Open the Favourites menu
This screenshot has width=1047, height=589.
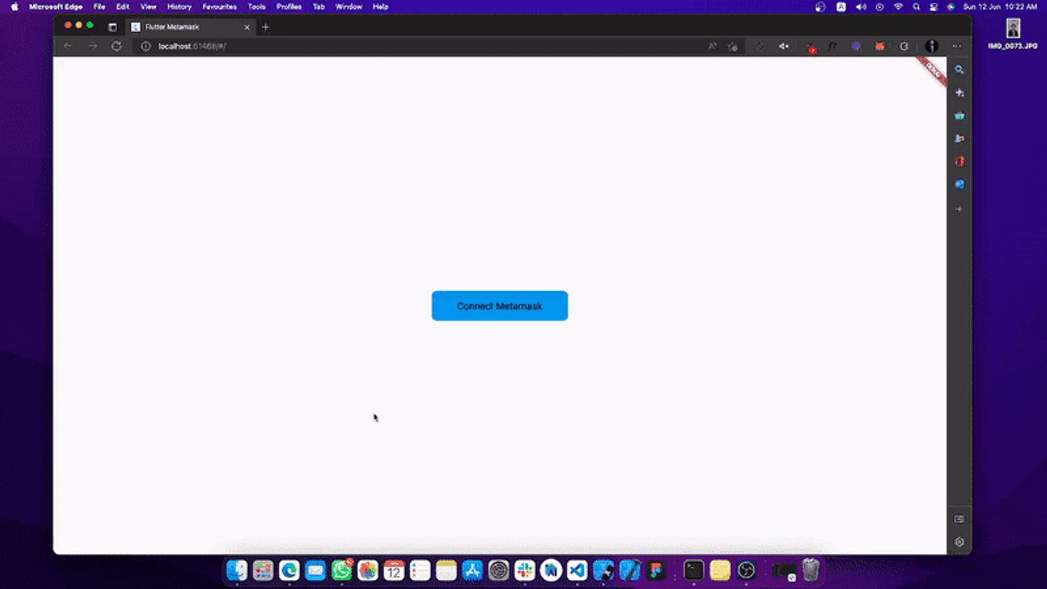tap(219, 7)
